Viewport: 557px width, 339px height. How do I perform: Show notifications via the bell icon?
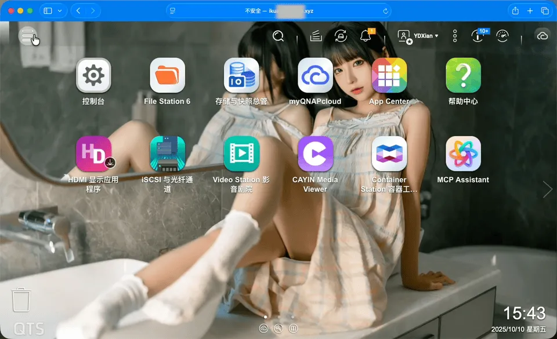(366, 36)
